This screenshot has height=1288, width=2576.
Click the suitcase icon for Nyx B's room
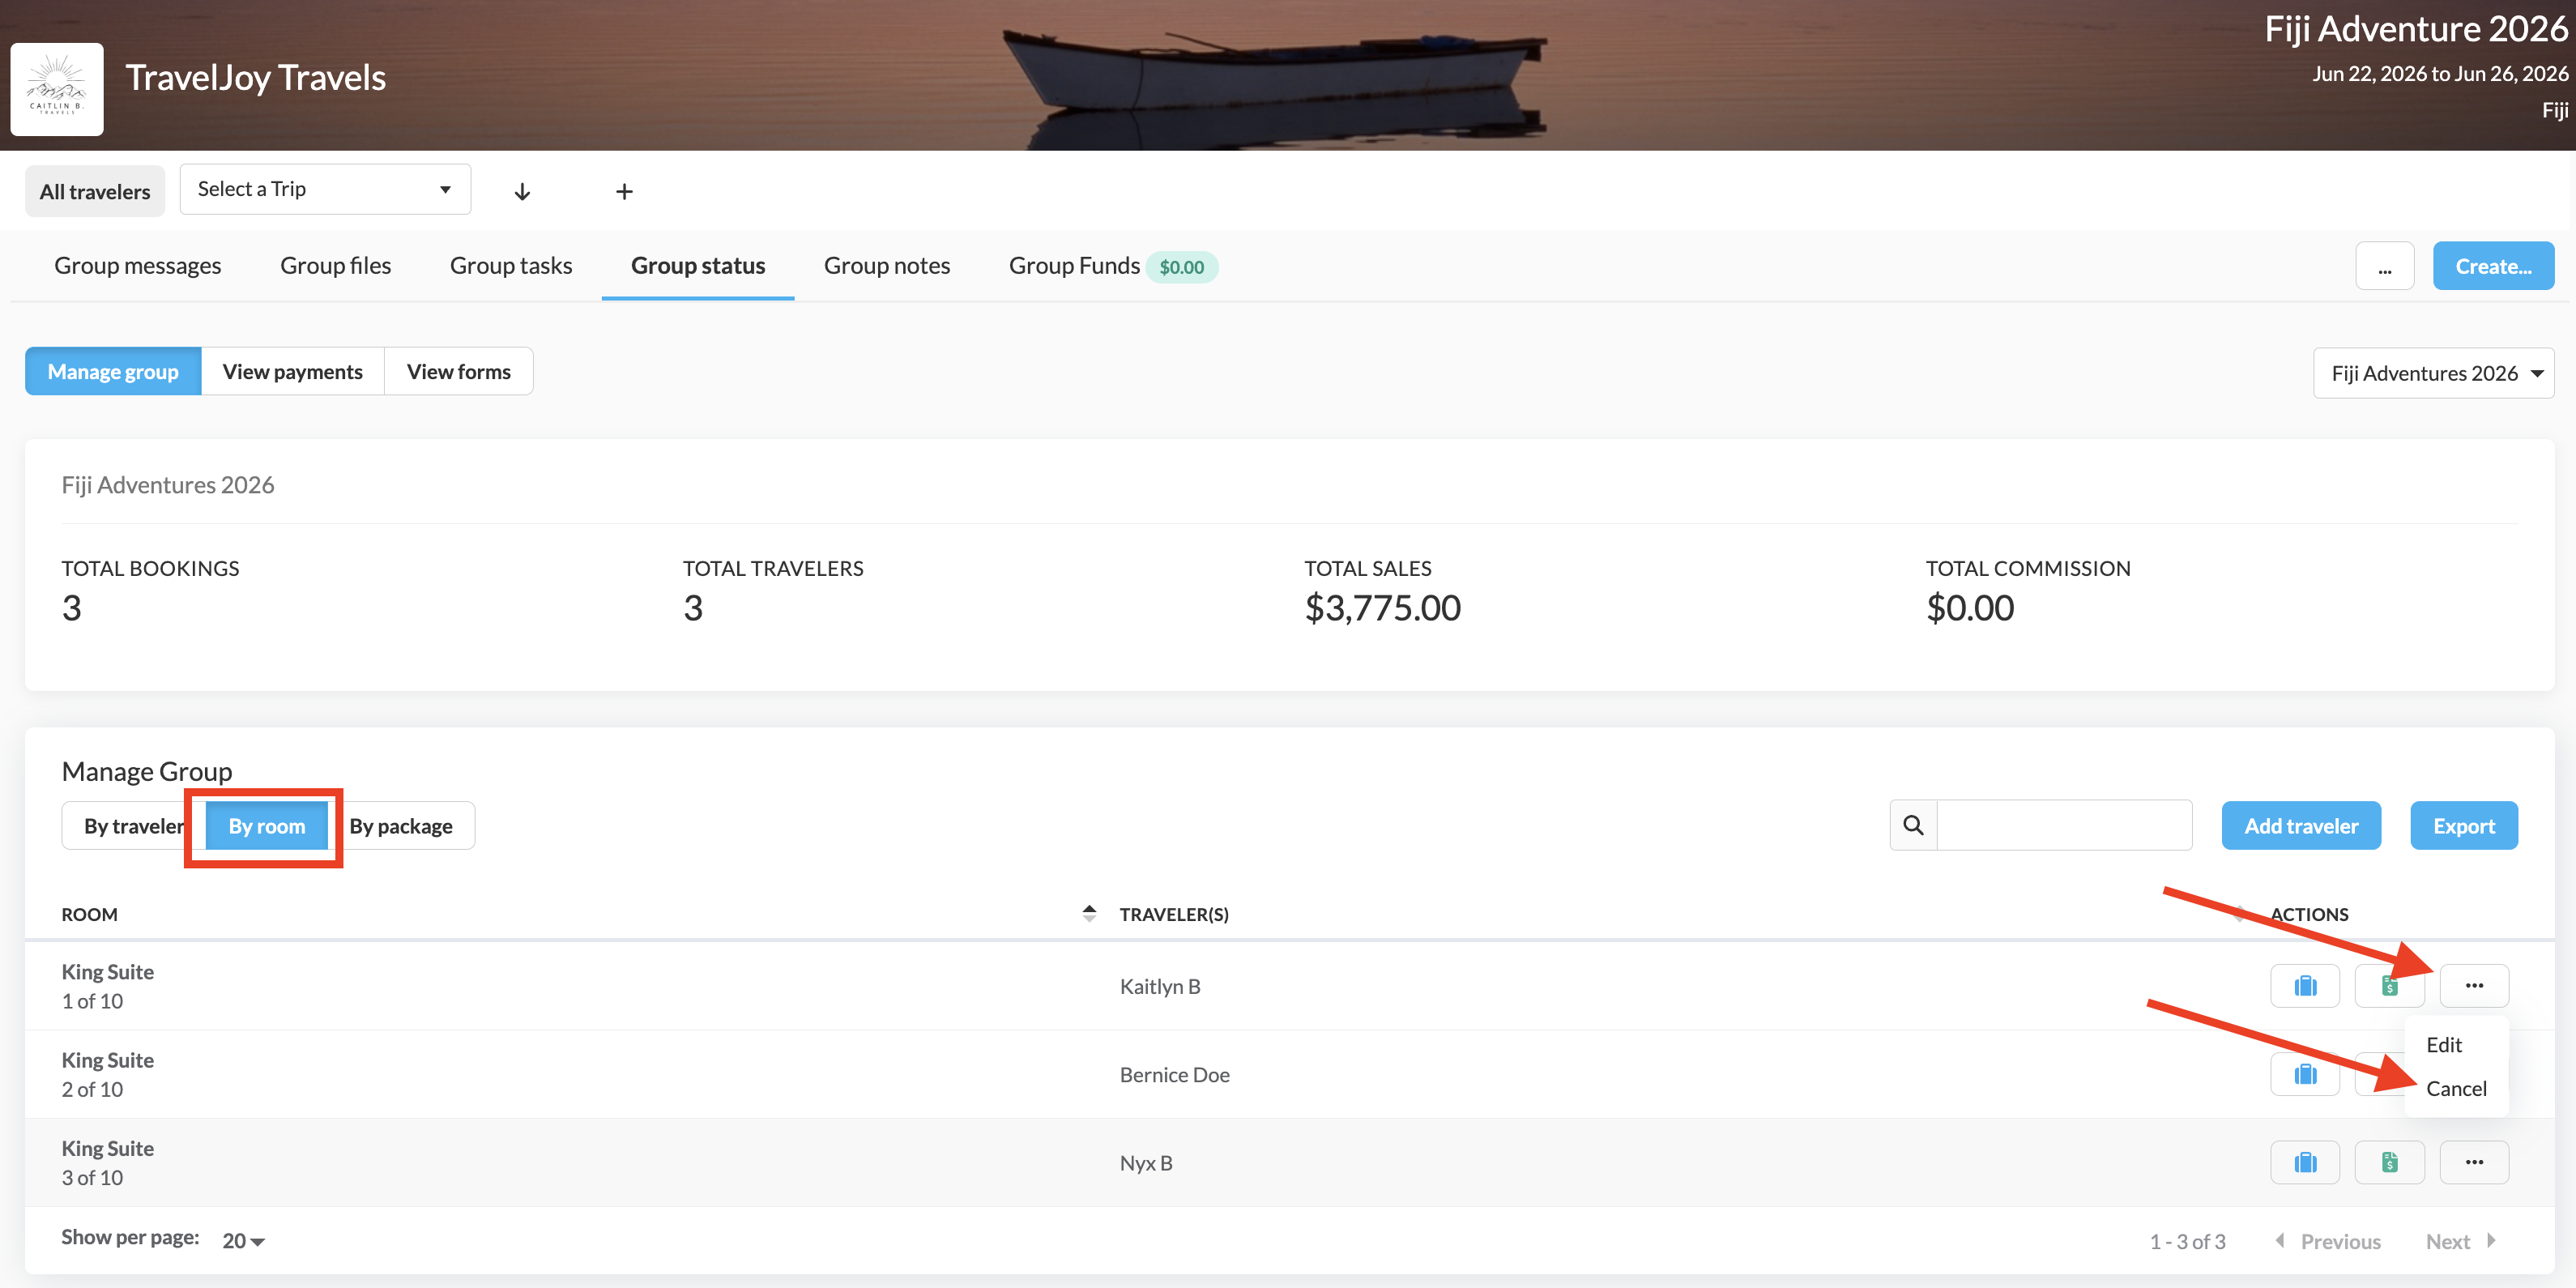click(x=2304, y=1162)
